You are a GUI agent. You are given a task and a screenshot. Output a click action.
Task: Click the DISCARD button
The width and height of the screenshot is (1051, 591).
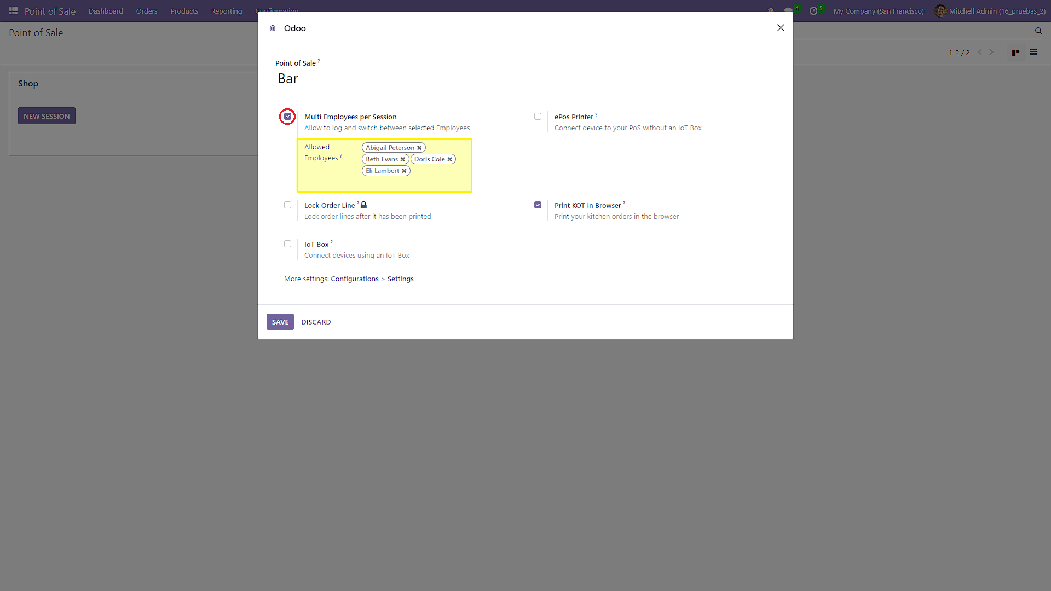pos(316,322)
